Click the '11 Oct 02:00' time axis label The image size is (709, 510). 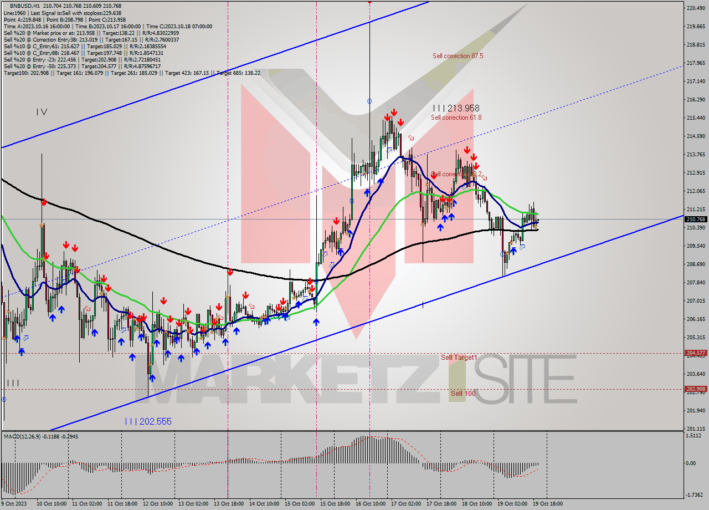(88, 503)
